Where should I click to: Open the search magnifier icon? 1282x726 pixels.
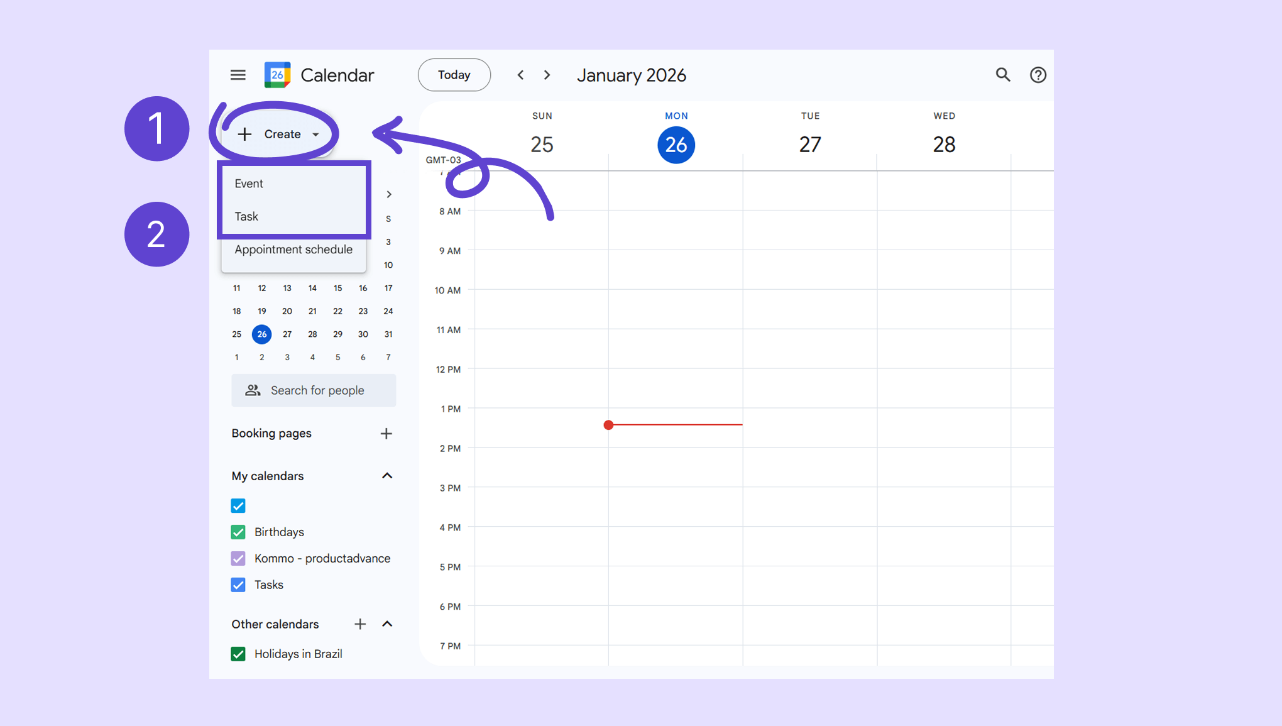[x=1002, y=75]
